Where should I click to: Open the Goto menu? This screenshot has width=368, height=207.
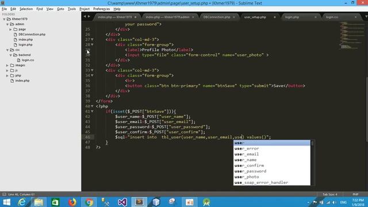pyautogui.click(x=60, y=9)
